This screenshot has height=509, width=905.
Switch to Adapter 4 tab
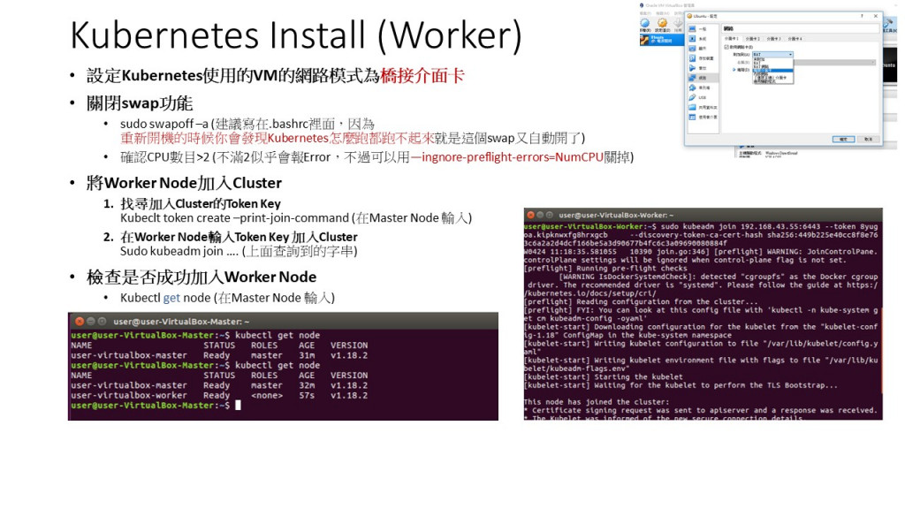pyautogui.click(x=795, y=39)
